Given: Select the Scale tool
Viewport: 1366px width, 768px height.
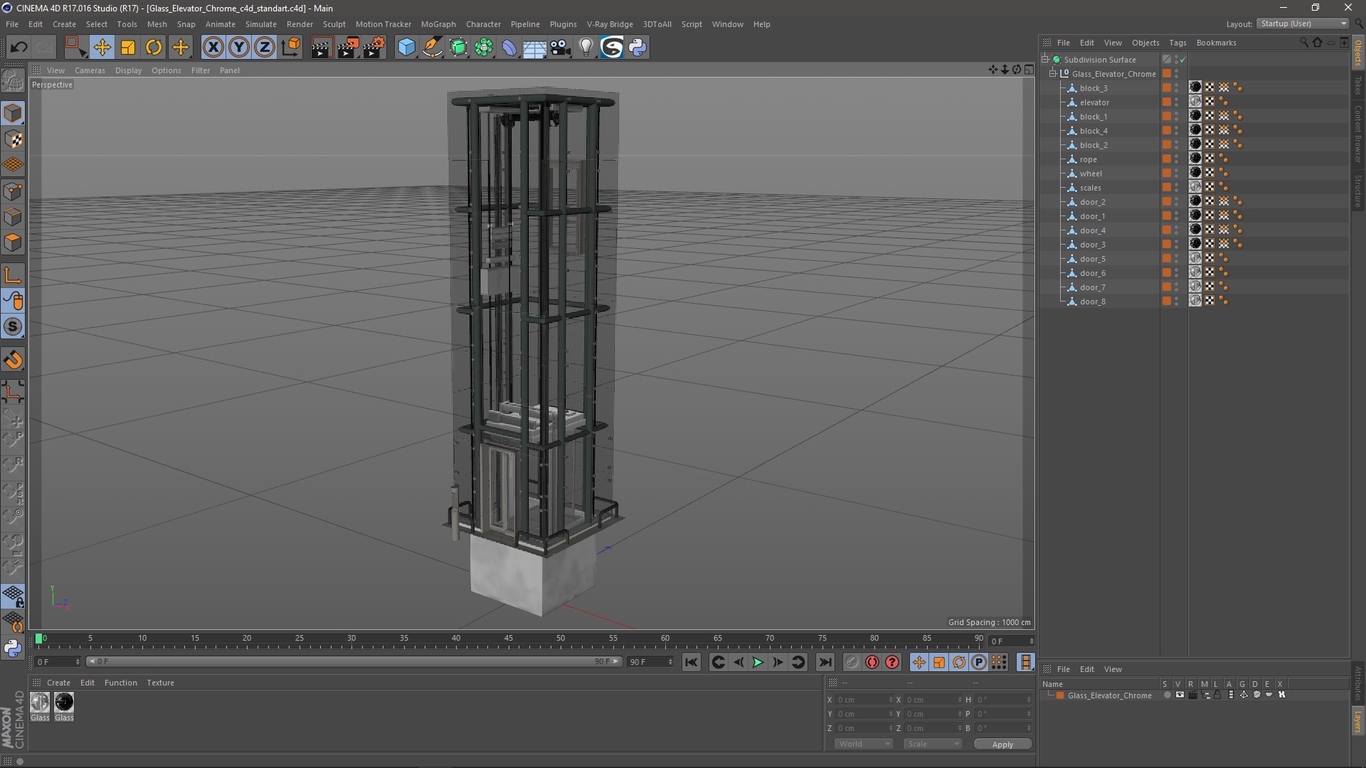Looking at the screenshot, I should coord(128,48).
